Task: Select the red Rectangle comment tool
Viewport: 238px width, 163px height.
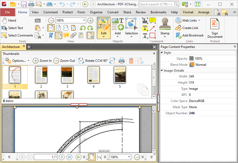Action: pyautogui.click(x=152, y=35)
